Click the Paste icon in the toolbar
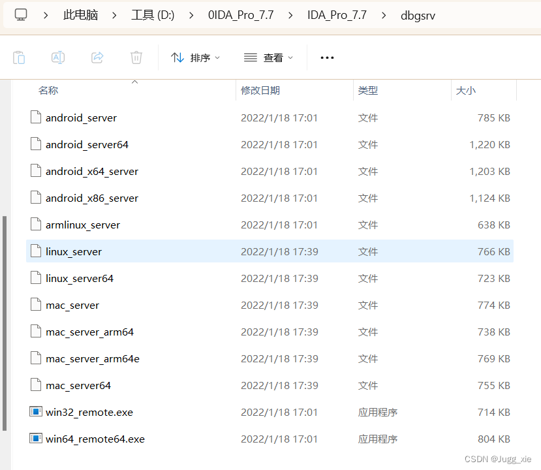Screen dimensions: 541x470 [x=19, y=57]
